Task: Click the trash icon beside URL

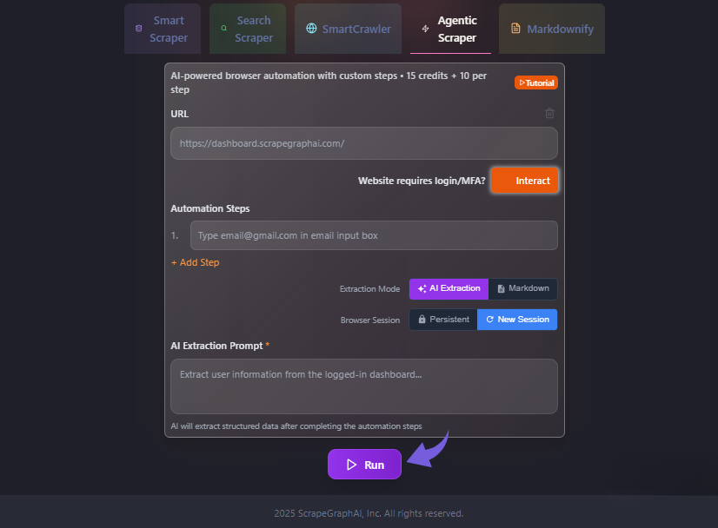Action: coord(549,114)
